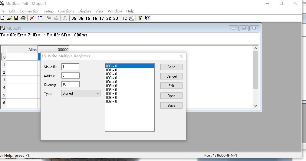306x161 pixels.
Task: Click the new window toolbar icon
Action: coord(40,18)
